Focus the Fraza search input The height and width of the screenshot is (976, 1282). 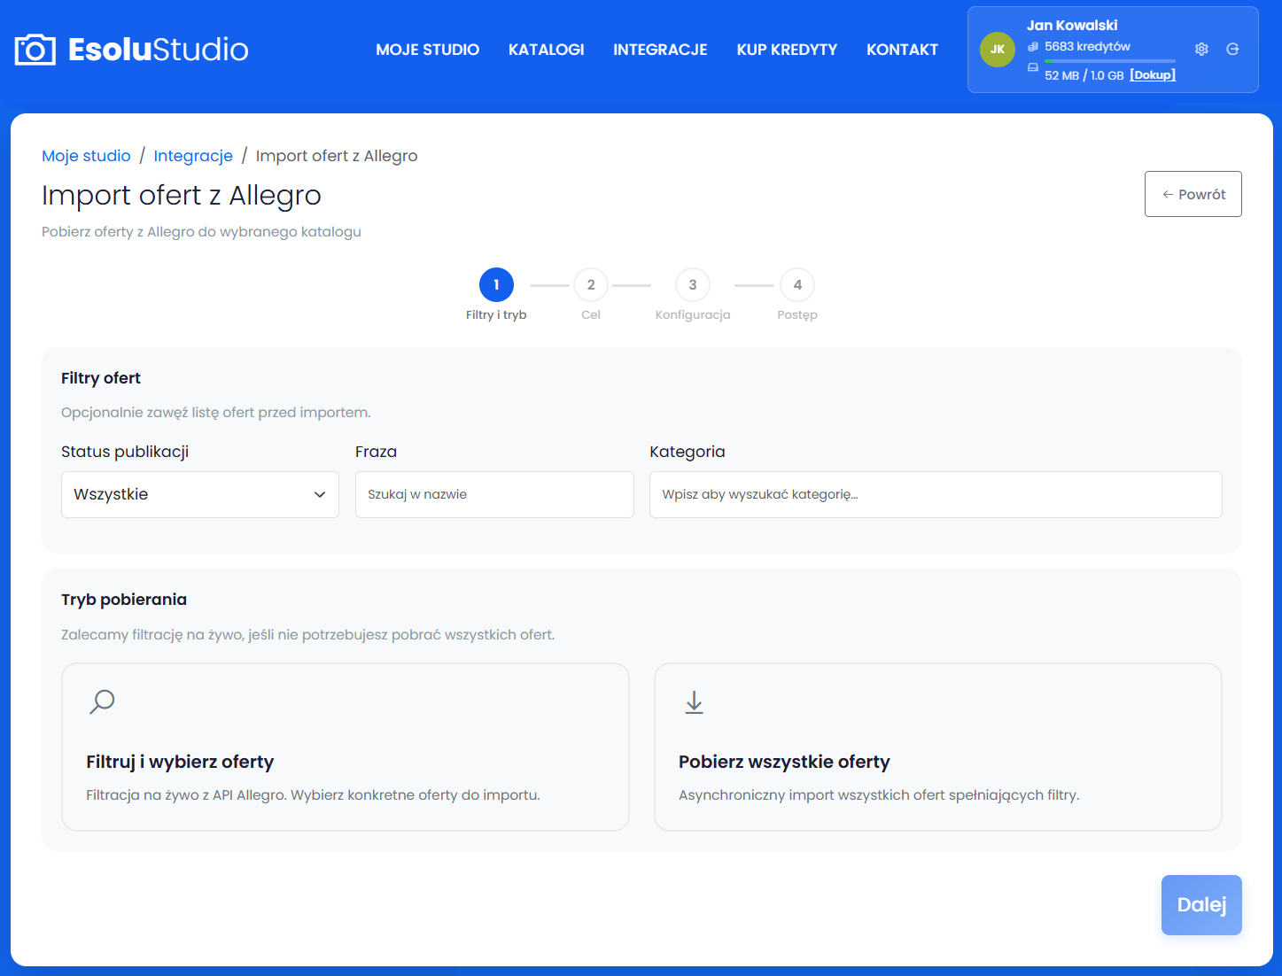tap(494, 494)
